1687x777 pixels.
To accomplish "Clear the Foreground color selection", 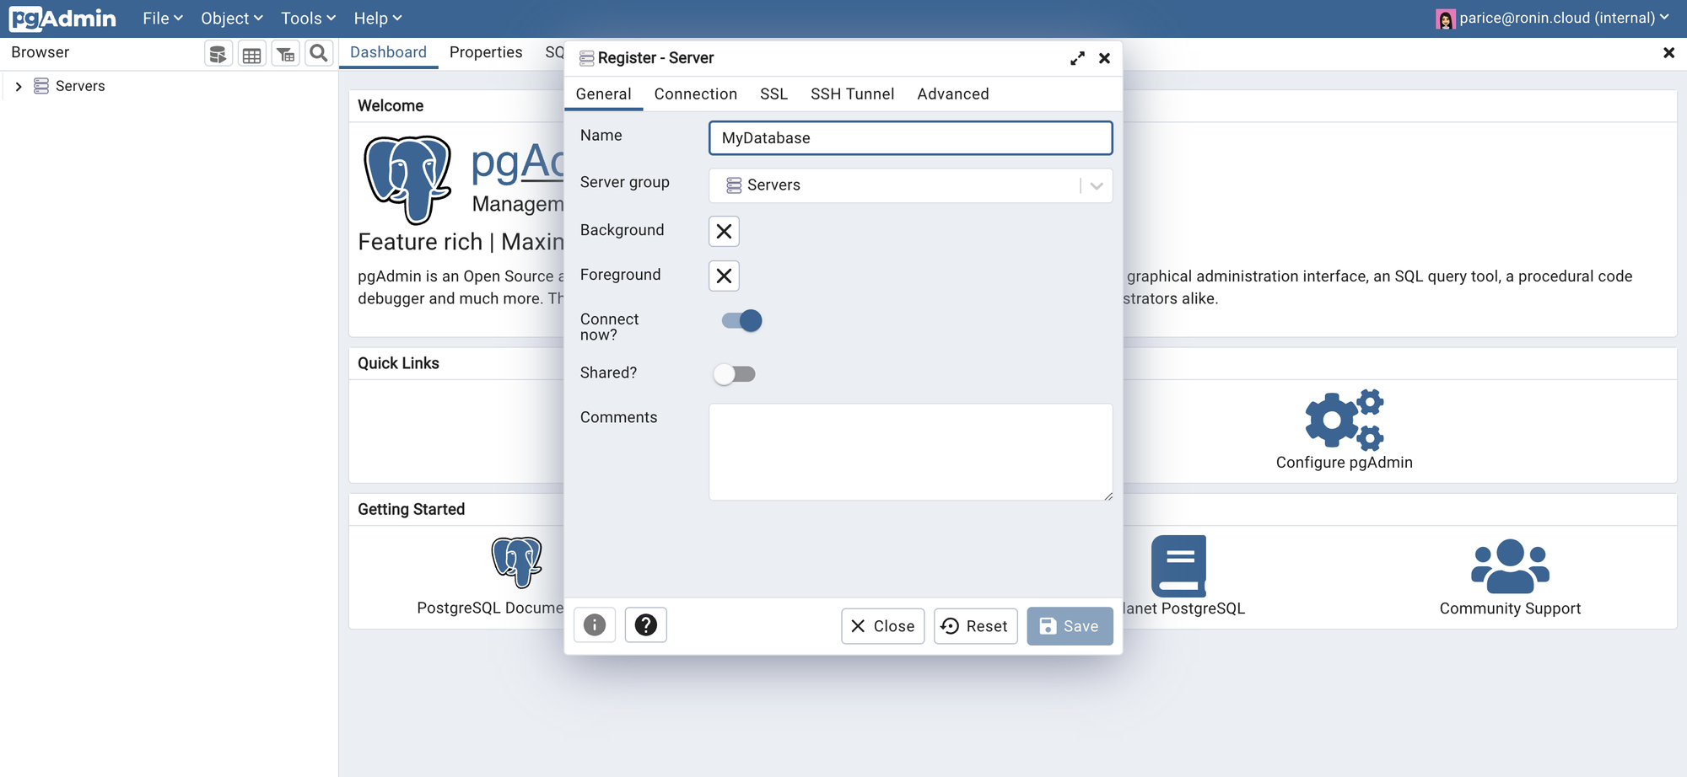I will tap(724, 276).
